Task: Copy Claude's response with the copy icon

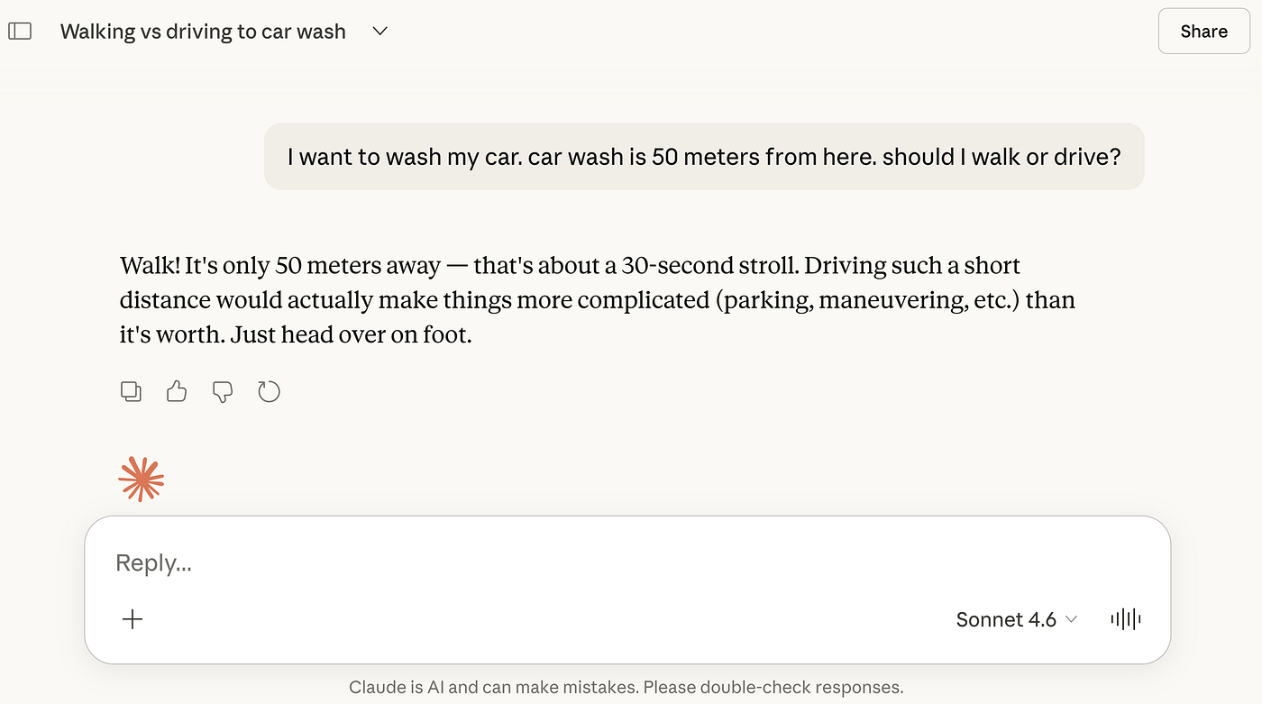Action: (x=131, y=391)
